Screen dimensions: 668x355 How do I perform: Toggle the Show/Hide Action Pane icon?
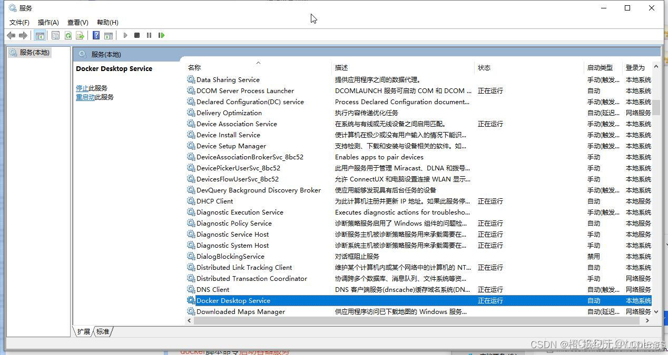pyautogui.click(x=109, y=35)
